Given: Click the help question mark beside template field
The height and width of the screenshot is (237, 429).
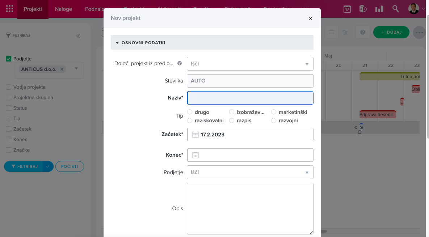Looking at the screenshot, I should 179,63.
